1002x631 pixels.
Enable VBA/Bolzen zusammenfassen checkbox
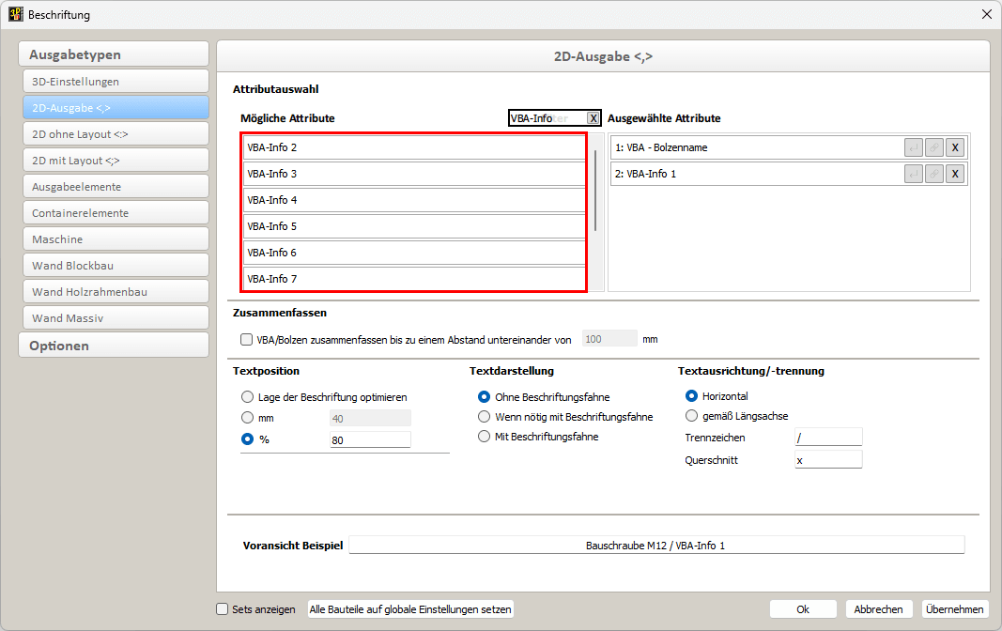pos(247,339)
